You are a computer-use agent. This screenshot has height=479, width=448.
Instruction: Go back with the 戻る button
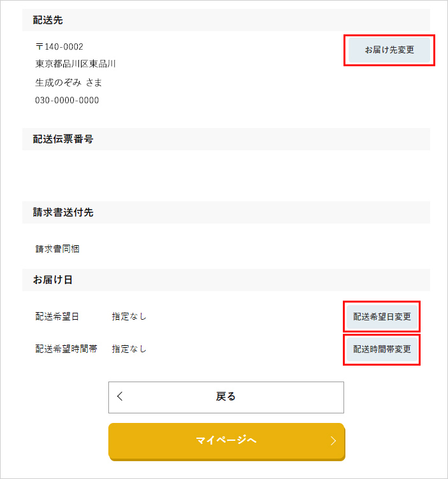226,397
